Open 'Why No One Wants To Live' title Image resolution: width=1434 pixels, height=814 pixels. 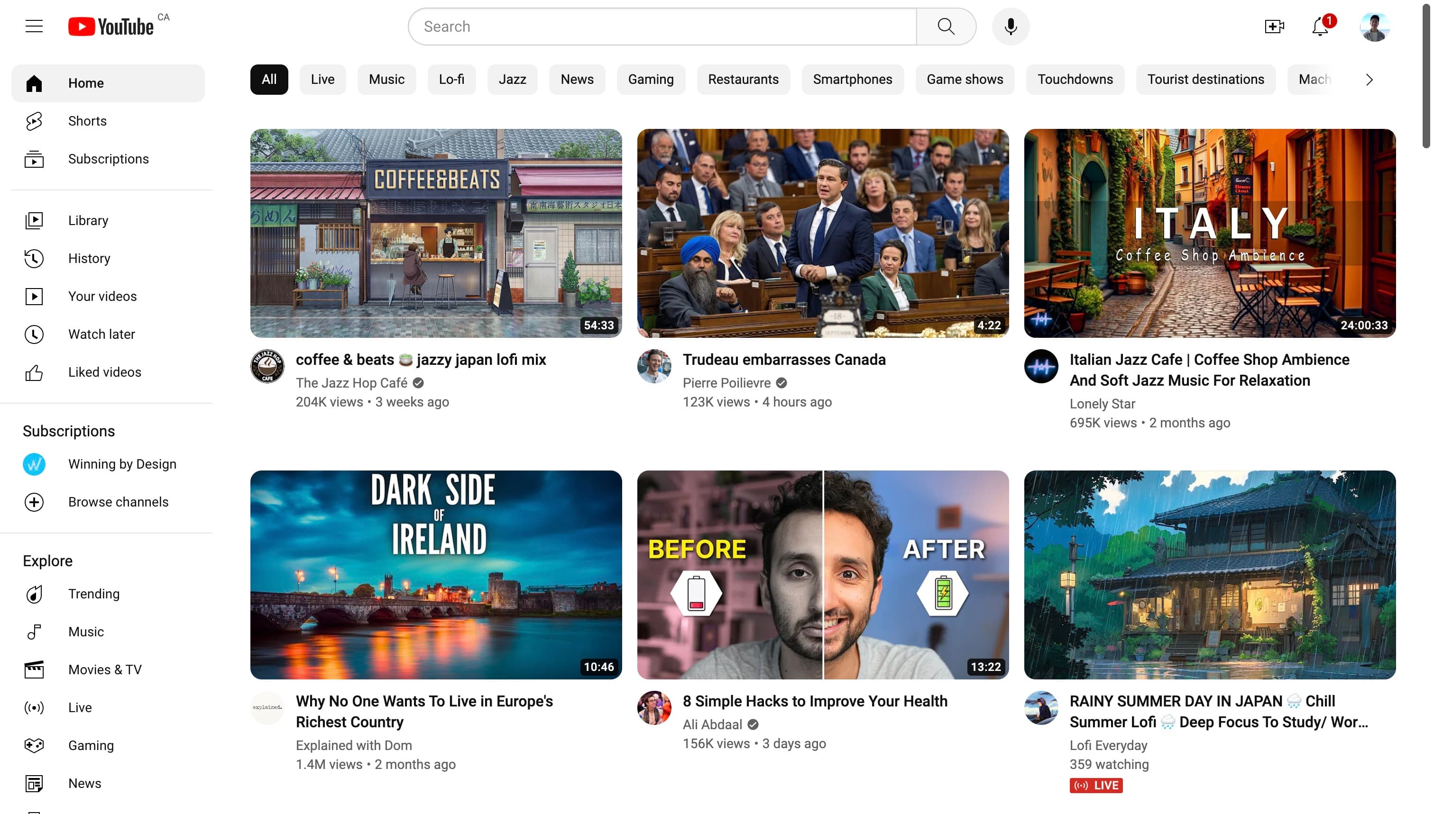click(424, 712)
